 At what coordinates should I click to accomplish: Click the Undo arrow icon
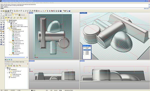[x=19, y=11]
